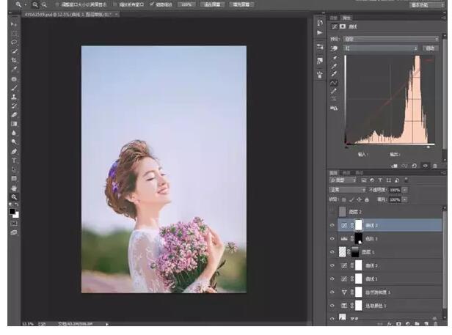Select the Move tool
This screenshot has width=452, height=335.
[x=15, y=25]
